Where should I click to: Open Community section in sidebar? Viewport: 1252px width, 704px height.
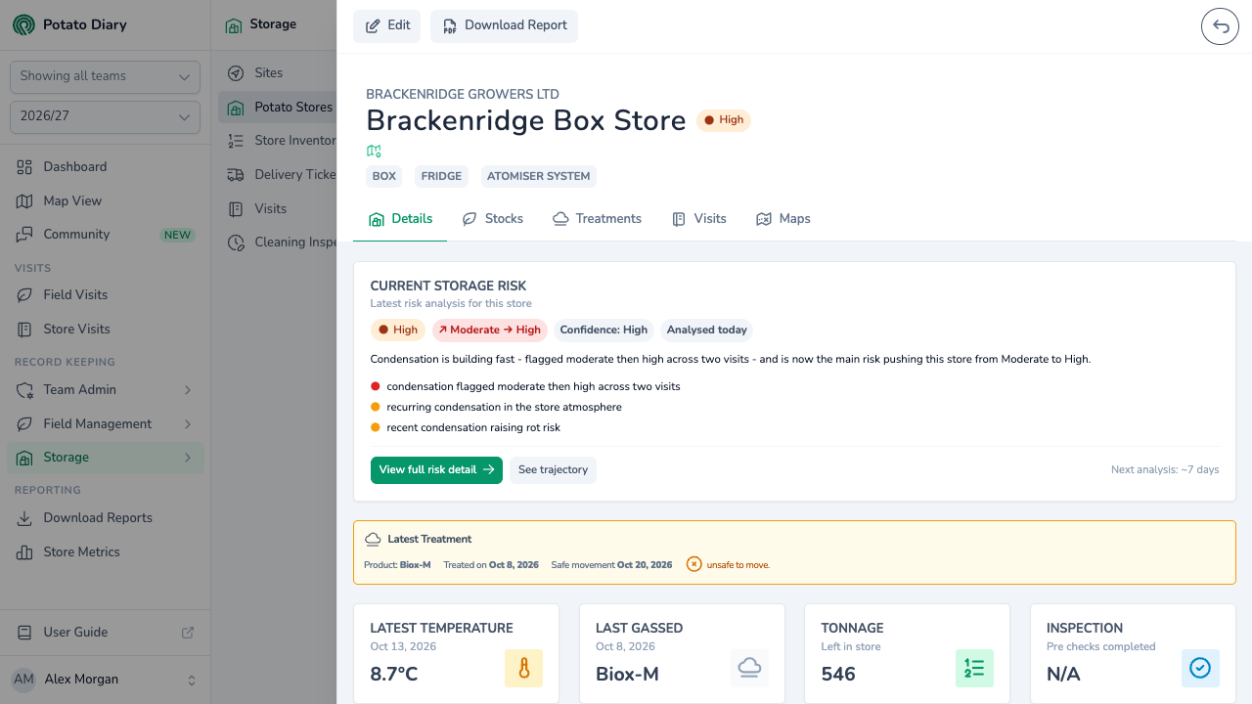point(106,235)
